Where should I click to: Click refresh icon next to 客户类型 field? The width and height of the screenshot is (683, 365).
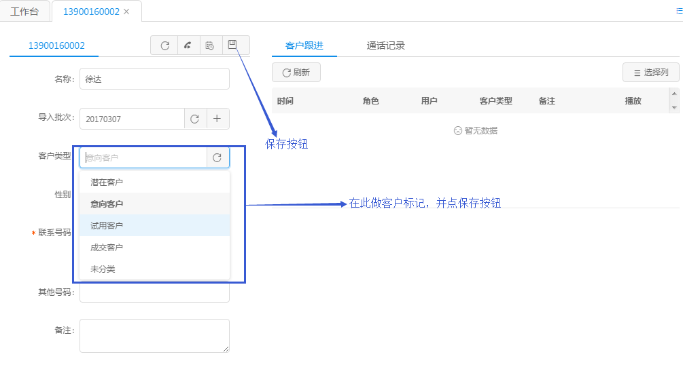(217, 157)
